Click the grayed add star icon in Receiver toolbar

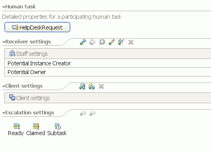point(92,42)
